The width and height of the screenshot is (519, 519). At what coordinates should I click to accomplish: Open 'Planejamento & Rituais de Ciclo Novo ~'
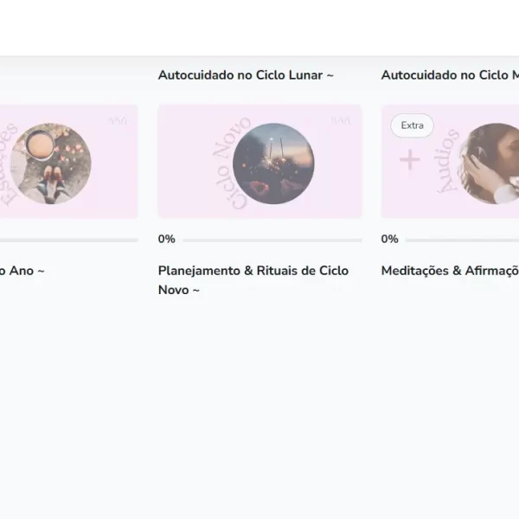(x=253, y=280)
